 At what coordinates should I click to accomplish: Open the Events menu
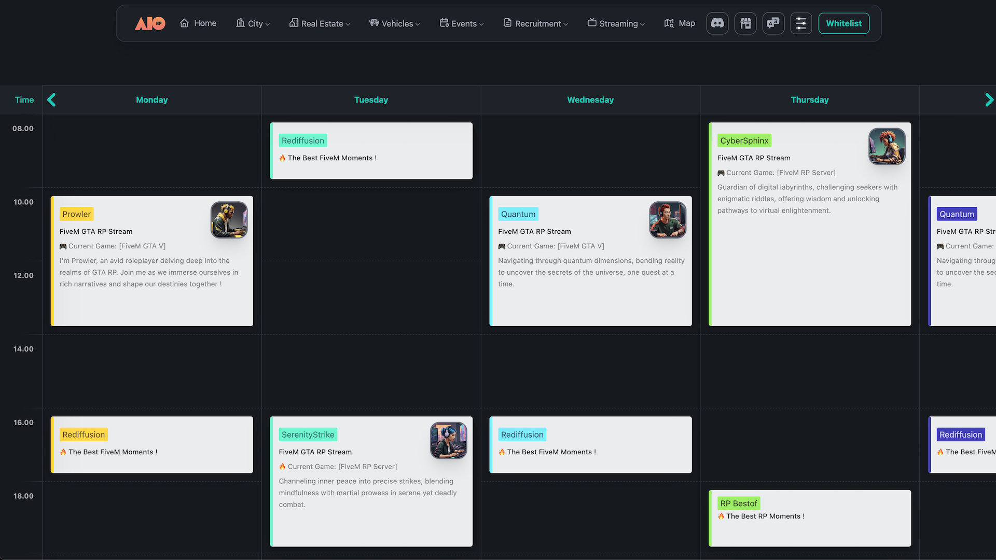pos(461,23)
